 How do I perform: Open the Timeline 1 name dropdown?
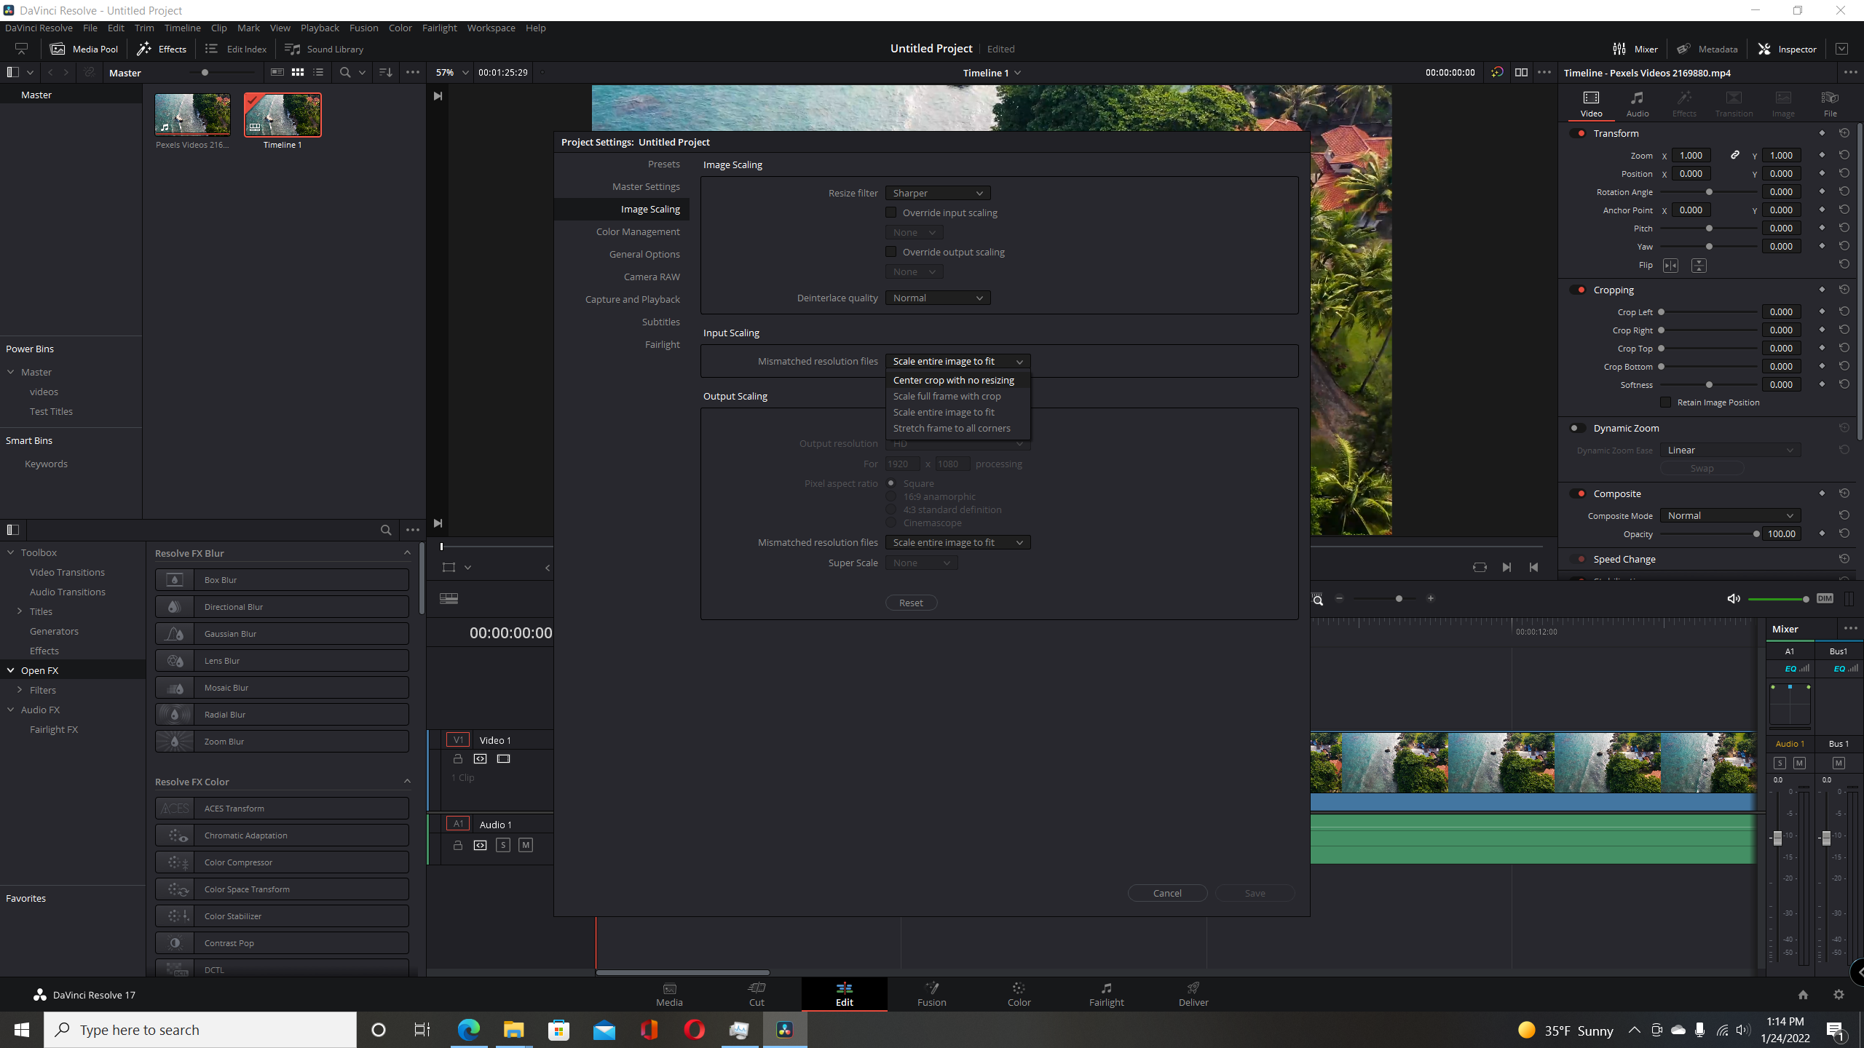pos(991,73)
